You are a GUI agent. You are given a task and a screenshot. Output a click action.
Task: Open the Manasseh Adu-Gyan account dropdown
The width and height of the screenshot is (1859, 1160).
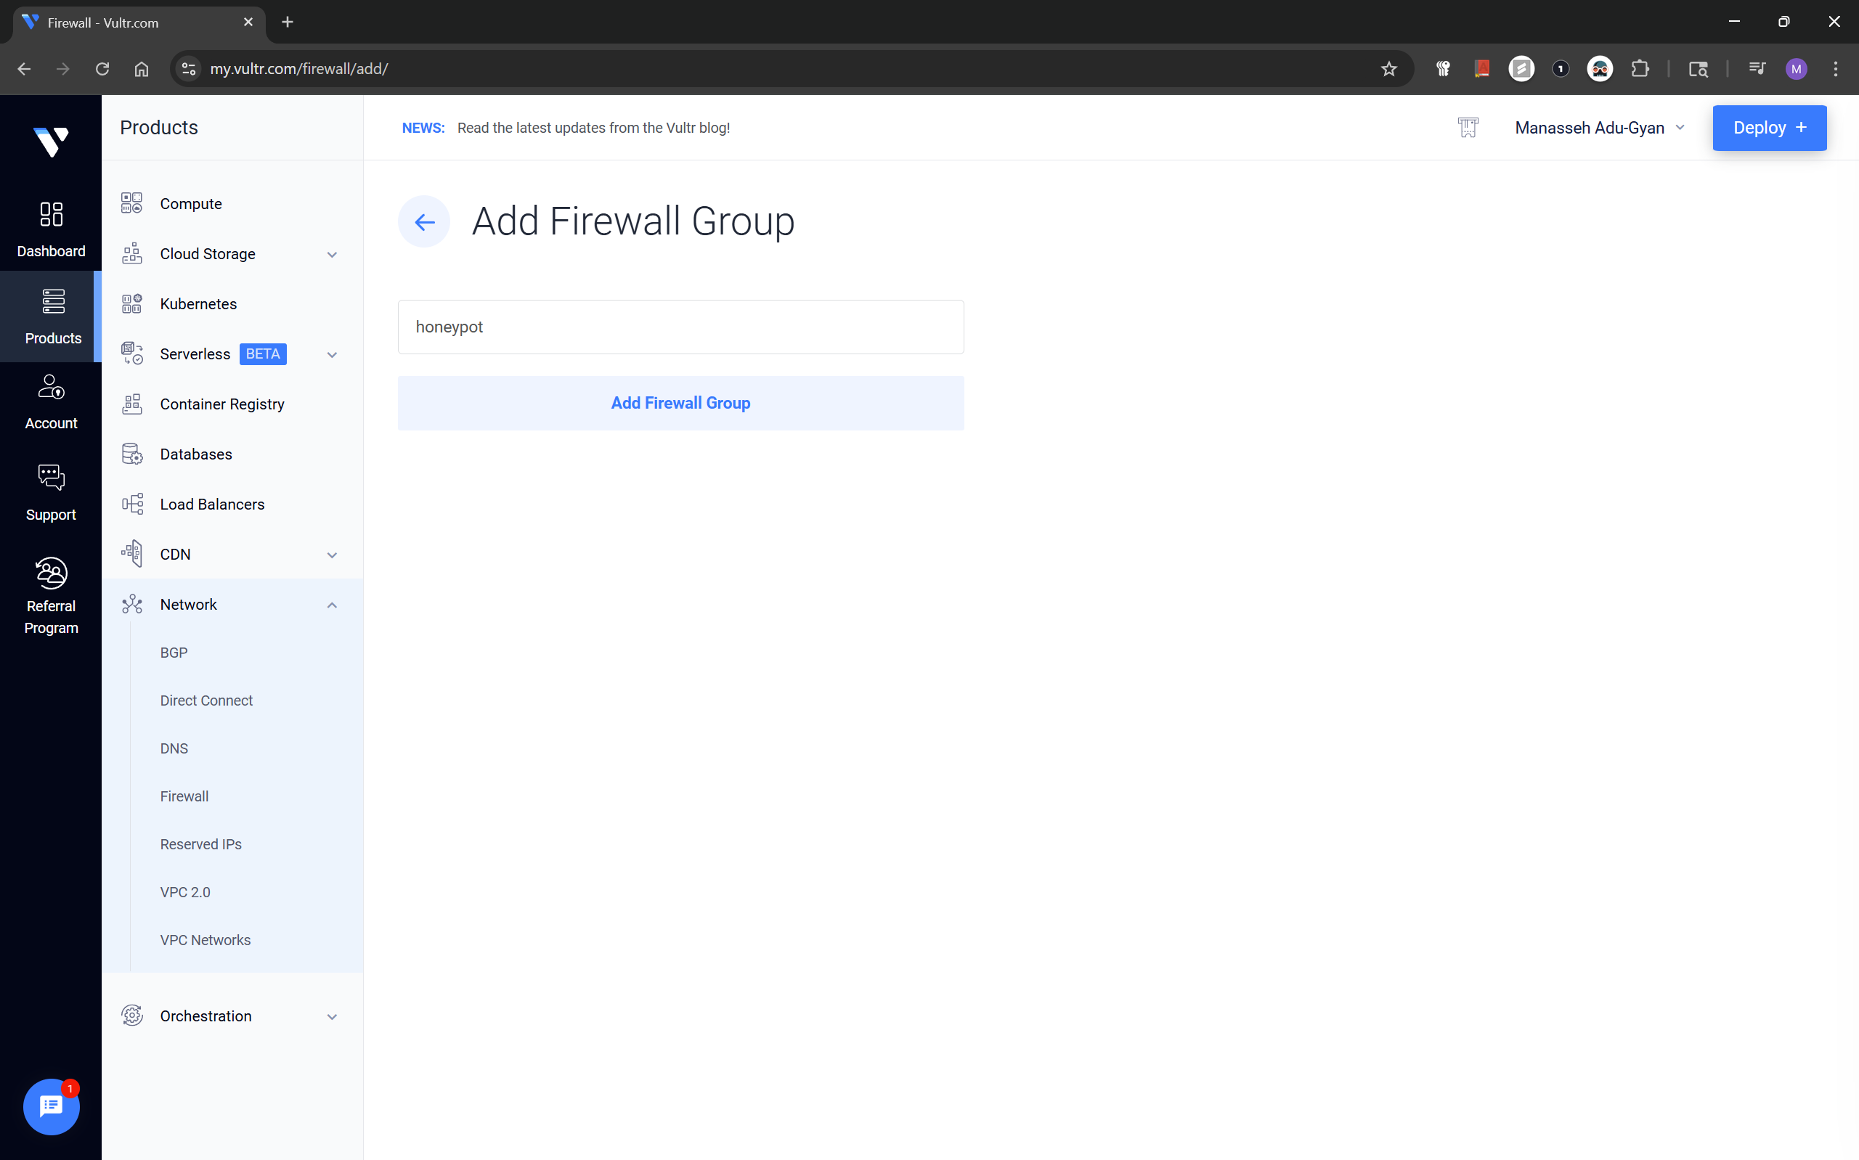click(x=1600, y=128)
